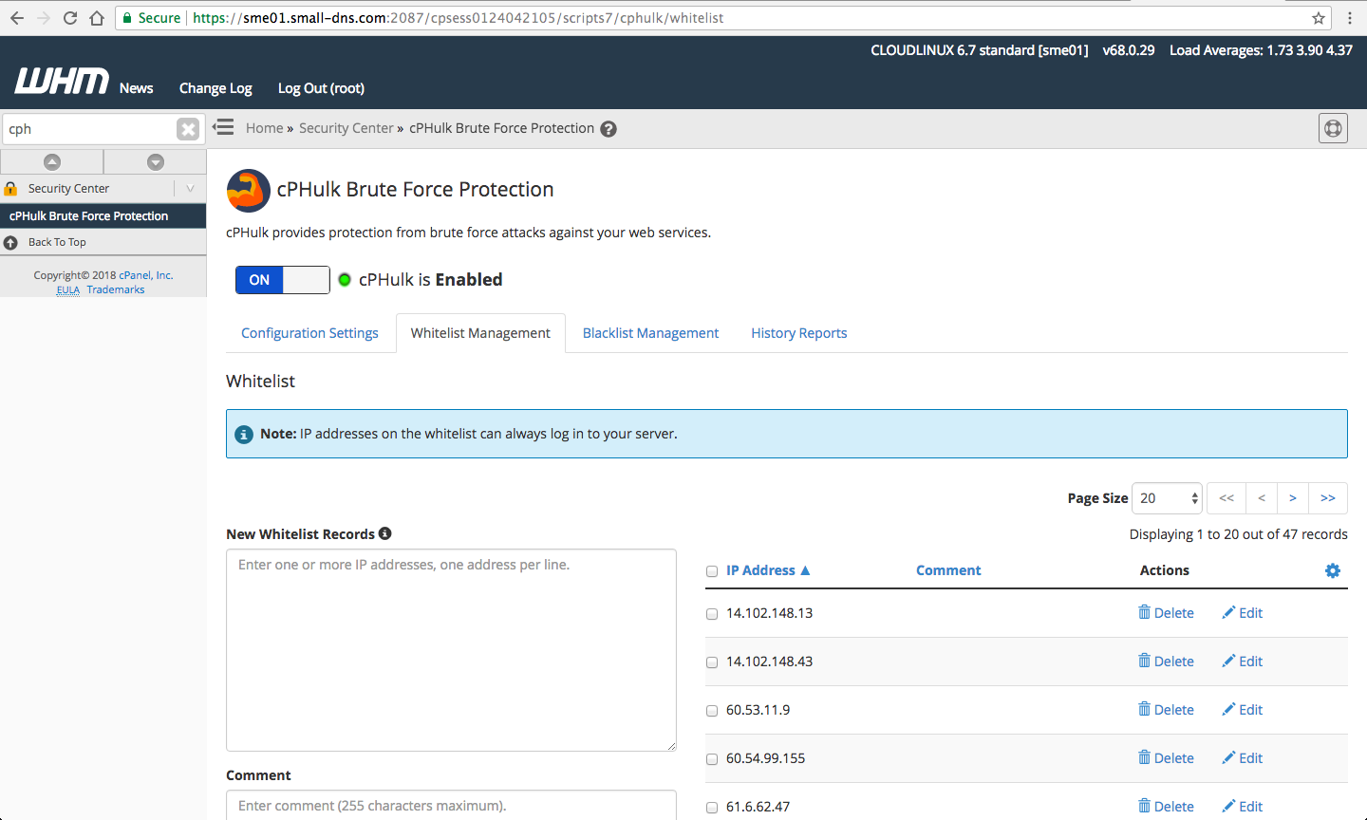
Task: Collapse sidebar with the up arrow button
Action: pos(52,162)
